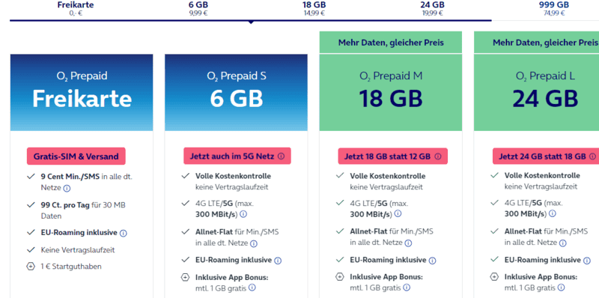Viewport: 599px width, 298px height.
Task: Click 'Mehr Daten, gleicher Preis' banner above Prepaid M
Action: 391,43
